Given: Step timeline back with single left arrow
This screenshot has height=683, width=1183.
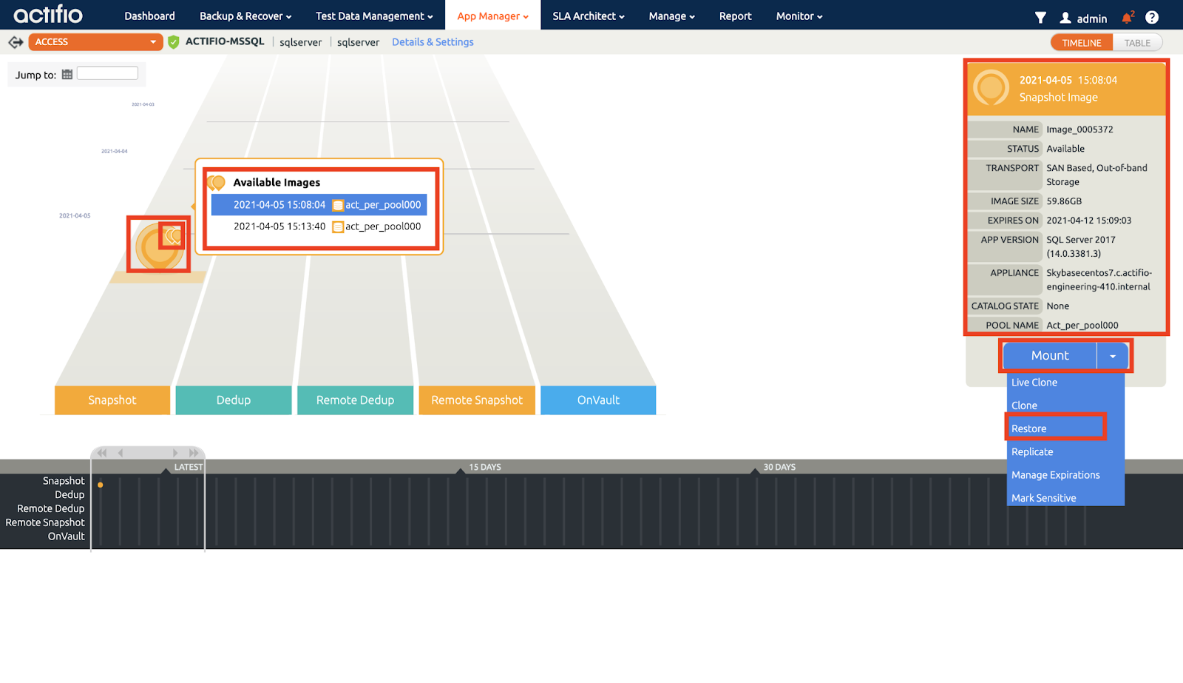Looking at the screenshot, I should point(121,453).
